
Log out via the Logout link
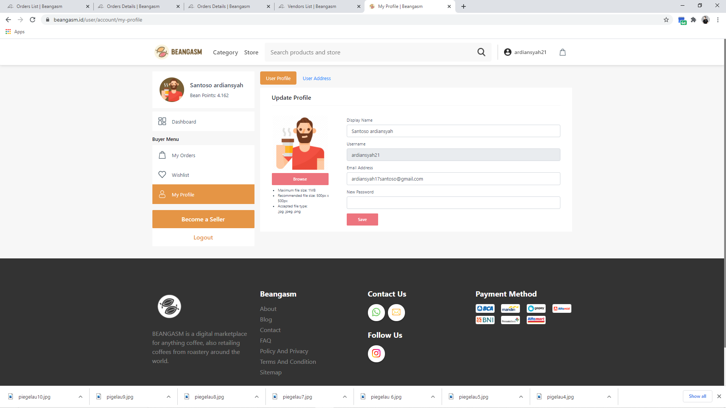tap(203, 238)
